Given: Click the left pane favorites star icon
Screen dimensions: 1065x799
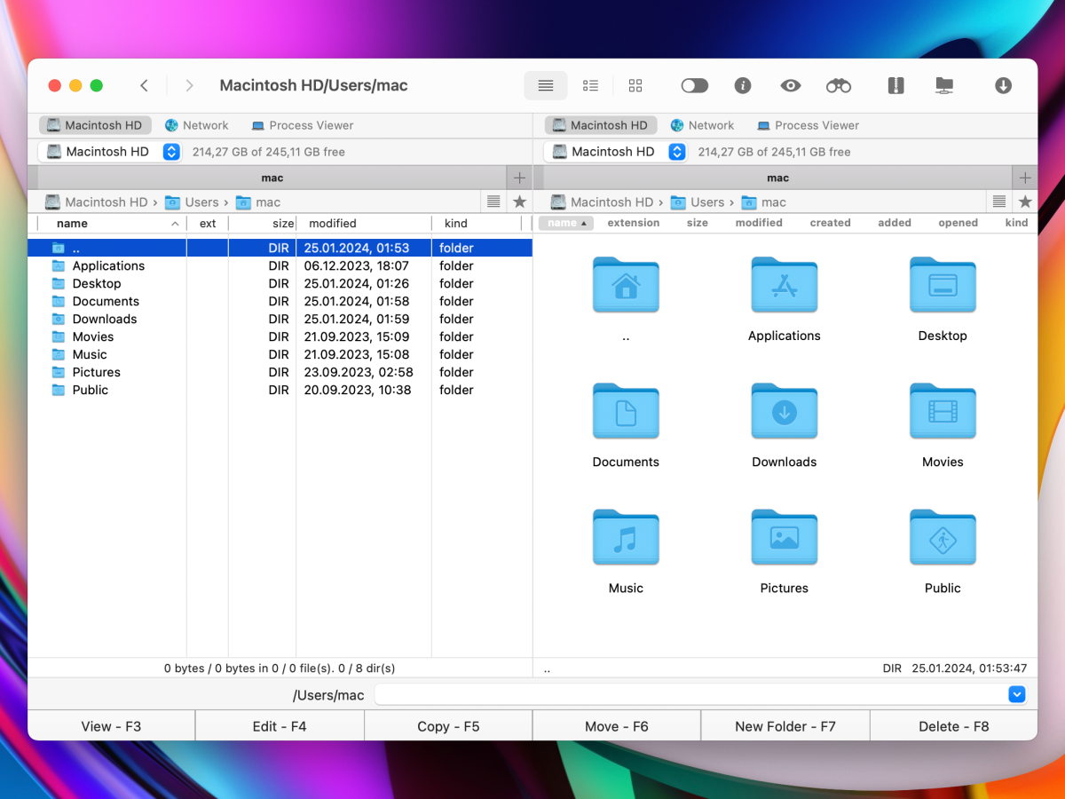Looking at the screenshot, I should pyautogui.click(x=519, y=202).
